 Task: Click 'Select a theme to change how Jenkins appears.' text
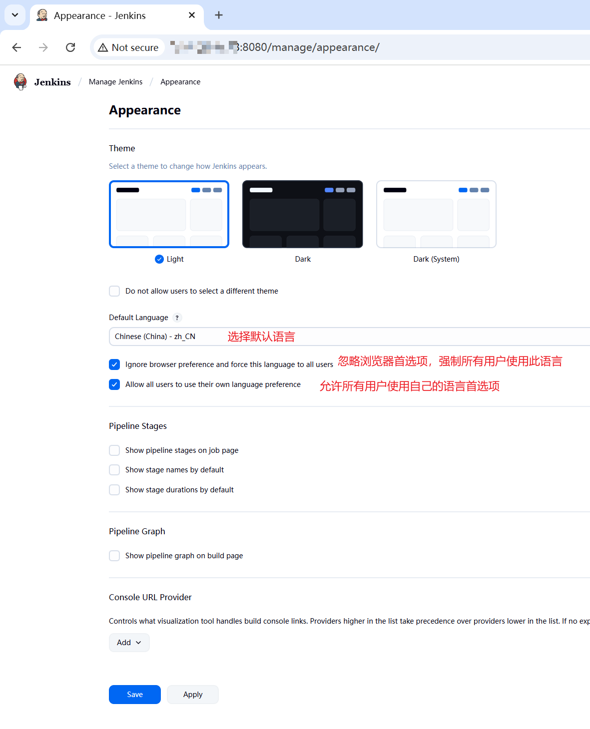click(x=188, y=166)
